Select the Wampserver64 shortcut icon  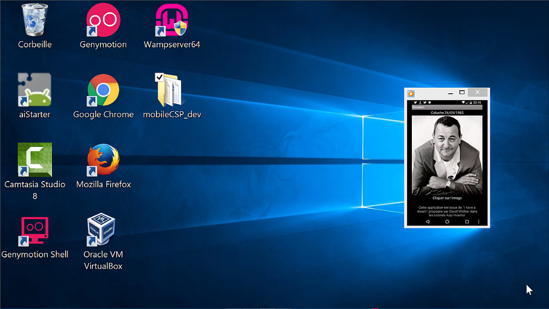pos(172,20)
